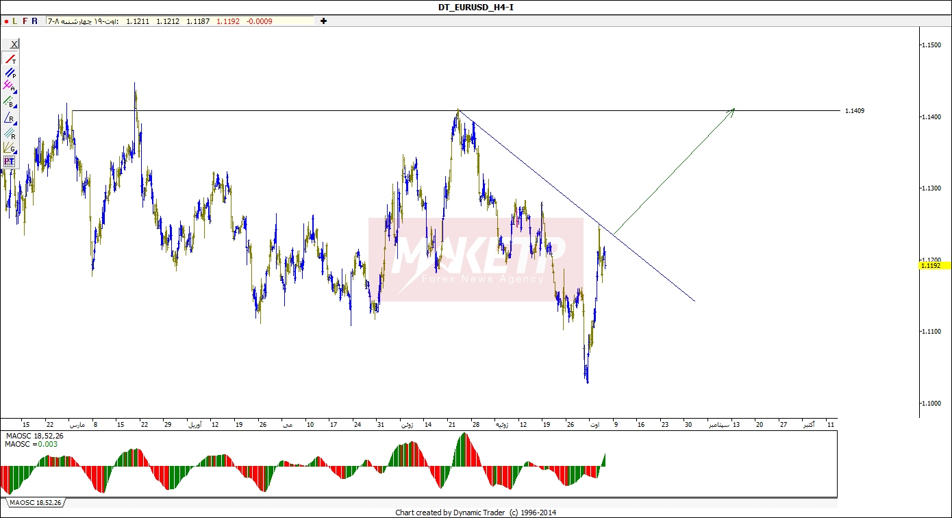Click the 1.1000 price axis label
This screenshot has width=952, height=518.
(931, 403)
